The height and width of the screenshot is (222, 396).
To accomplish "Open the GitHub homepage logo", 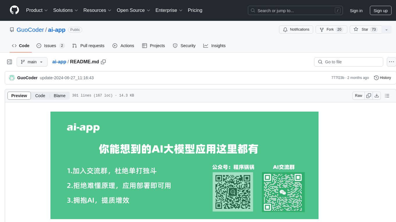I will pyautogui.click(x=14, y=10).
